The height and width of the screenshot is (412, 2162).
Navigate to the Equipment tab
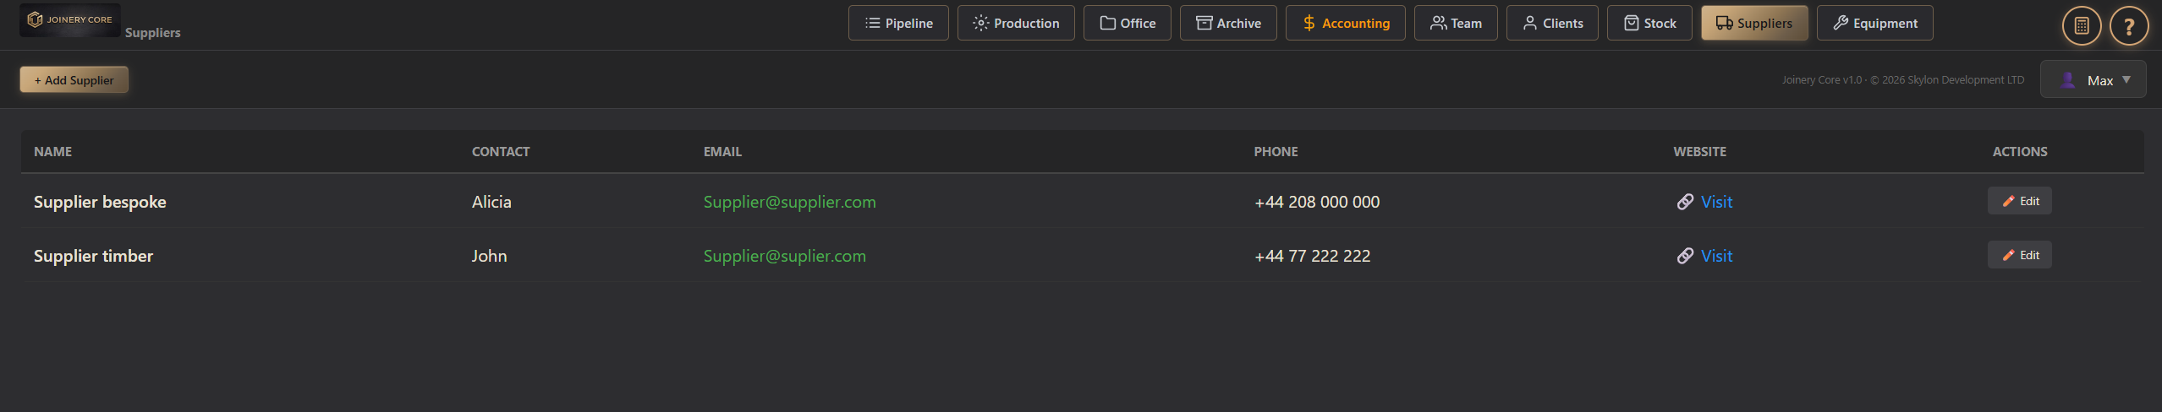point(1874,24)
